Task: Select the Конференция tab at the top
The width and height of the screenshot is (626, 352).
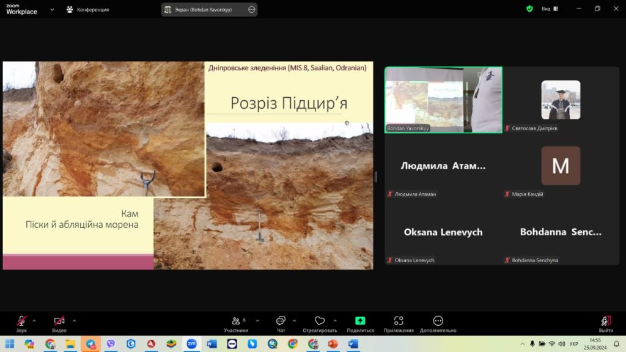Action: 87,10
